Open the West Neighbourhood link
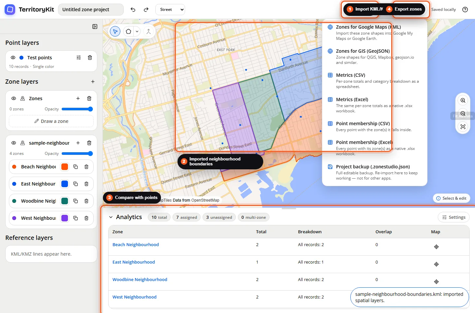475x313 pixels. (135, 297)
